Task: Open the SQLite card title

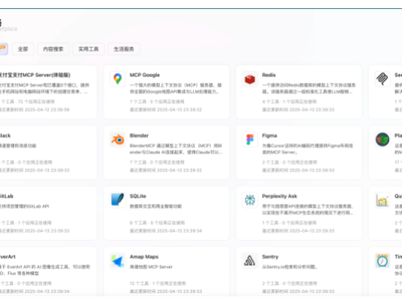Action: (137, 197)
